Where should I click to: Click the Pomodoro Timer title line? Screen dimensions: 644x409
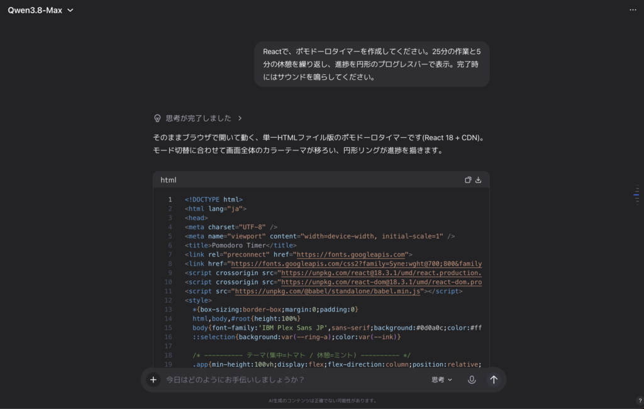tap(241, 245)
